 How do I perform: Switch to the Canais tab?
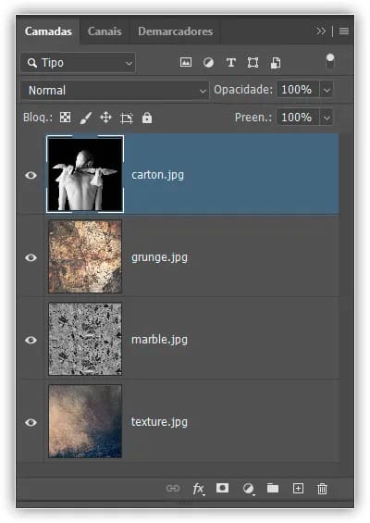[x=105, y=31]
